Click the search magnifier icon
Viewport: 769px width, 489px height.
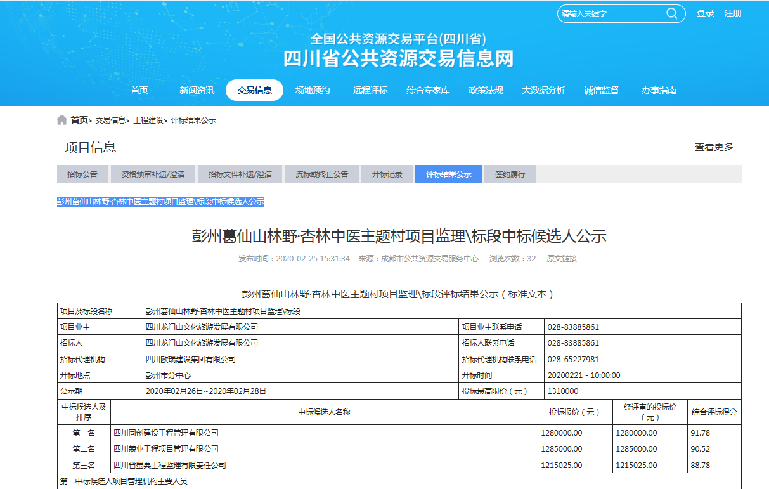click(x=672, y=13)
